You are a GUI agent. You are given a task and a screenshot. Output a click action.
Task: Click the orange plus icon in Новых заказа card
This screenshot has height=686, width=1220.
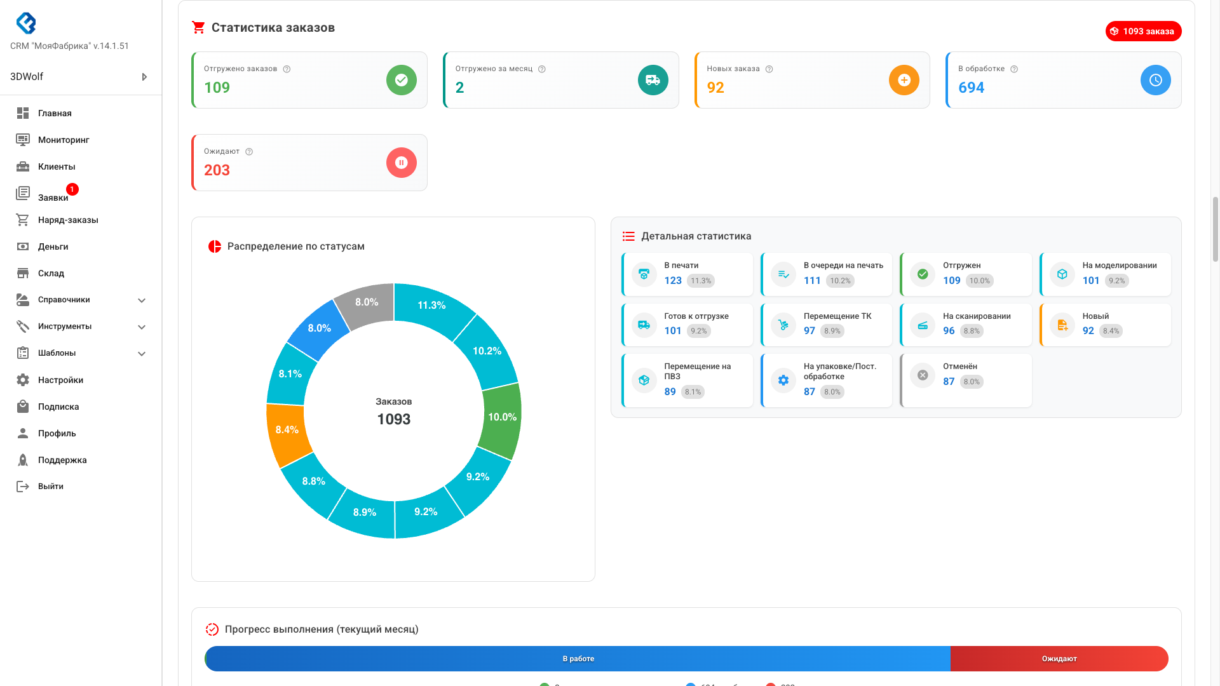904,80
